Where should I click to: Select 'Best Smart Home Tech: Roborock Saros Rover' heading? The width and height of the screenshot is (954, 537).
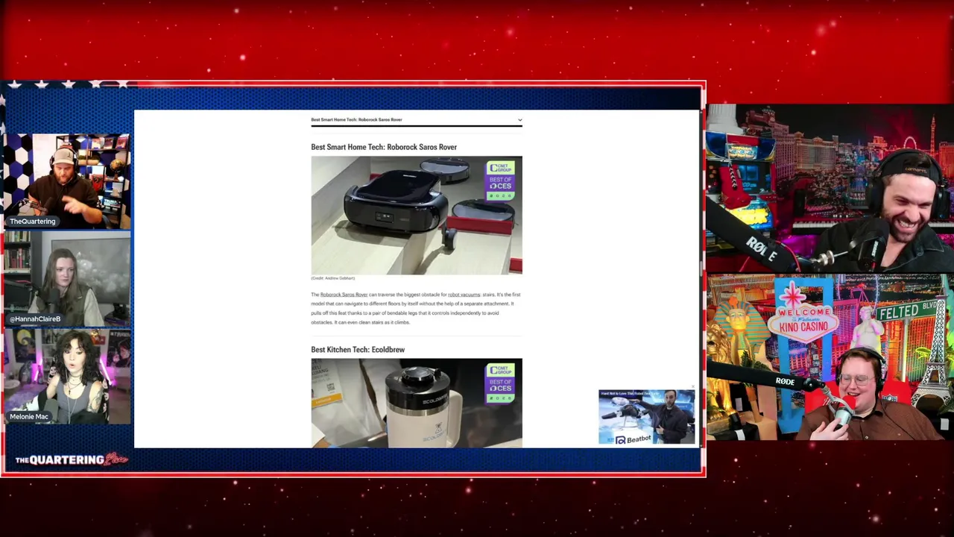click(384, 147)
